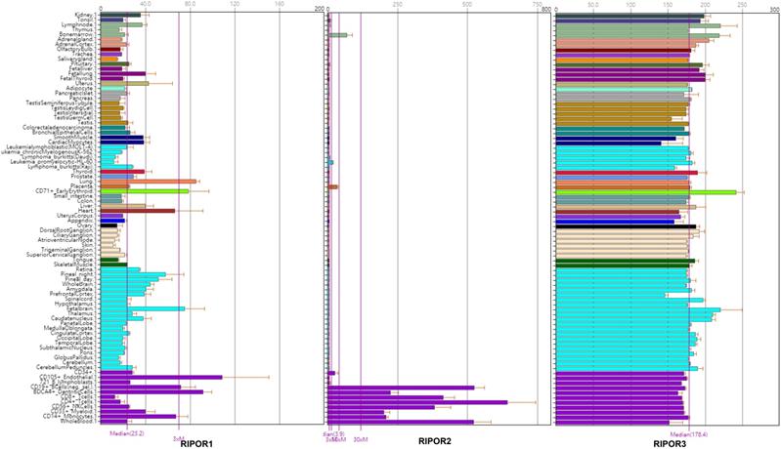Screen dimensions: 781x449
Task: Click the WholeBlood bar in RIPOR2
Action: point(401,422)
